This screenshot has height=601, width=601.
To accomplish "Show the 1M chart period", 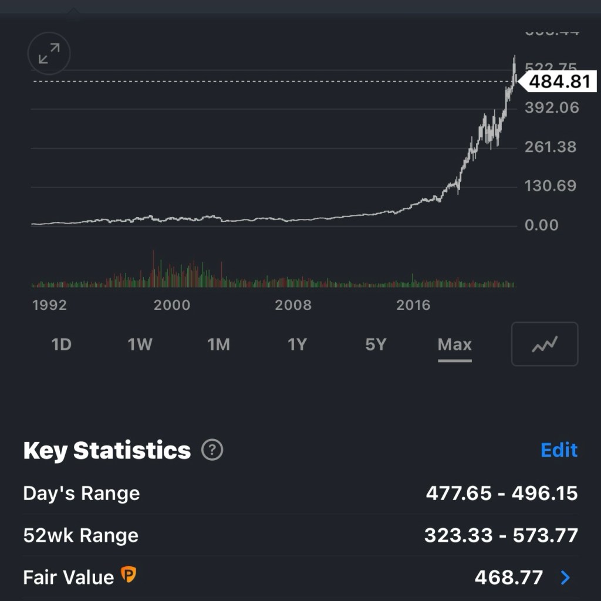I will (218, 345).
